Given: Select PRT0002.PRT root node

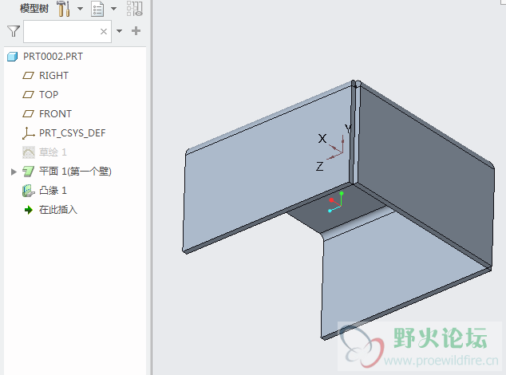Looking at the screenshot, I should (53, 57).
